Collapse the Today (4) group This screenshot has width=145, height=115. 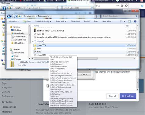tap(33, 41)
